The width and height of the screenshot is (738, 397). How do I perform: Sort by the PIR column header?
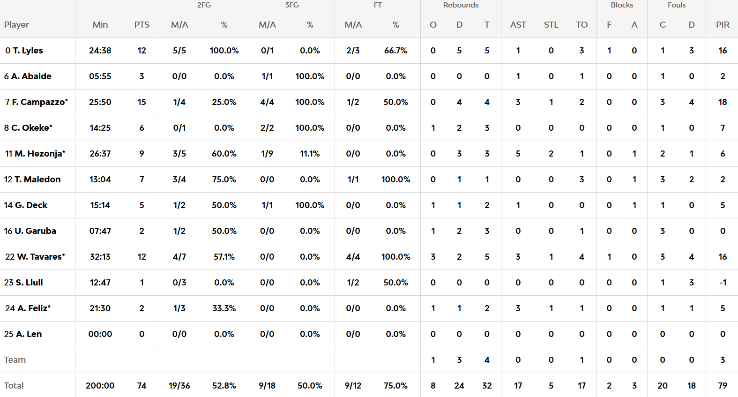click(x=723, y=25)
